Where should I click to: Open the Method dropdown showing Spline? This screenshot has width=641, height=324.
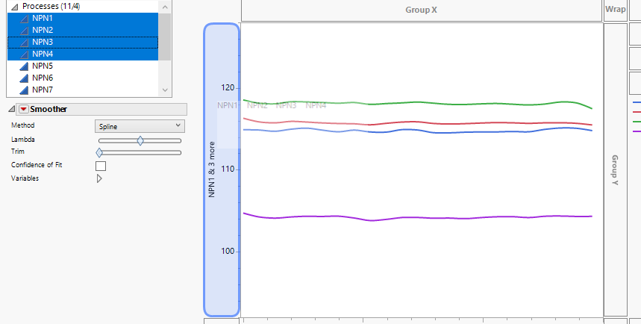(x=140, y=126)
